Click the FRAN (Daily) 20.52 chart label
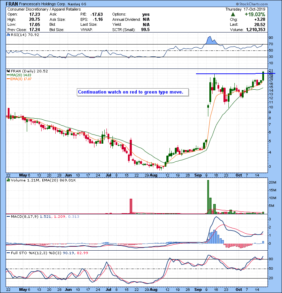Screen dimensions: 282x293 (x=29, y=71)
